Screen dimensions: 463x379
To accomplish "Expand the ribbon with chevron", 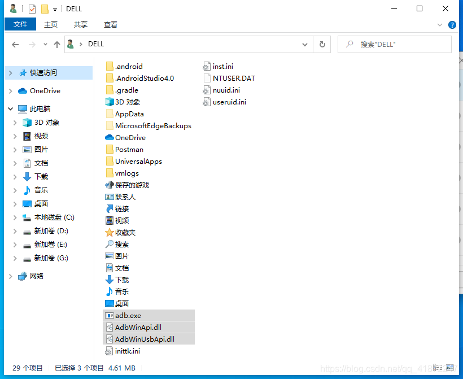I will [x=440, y=25].
